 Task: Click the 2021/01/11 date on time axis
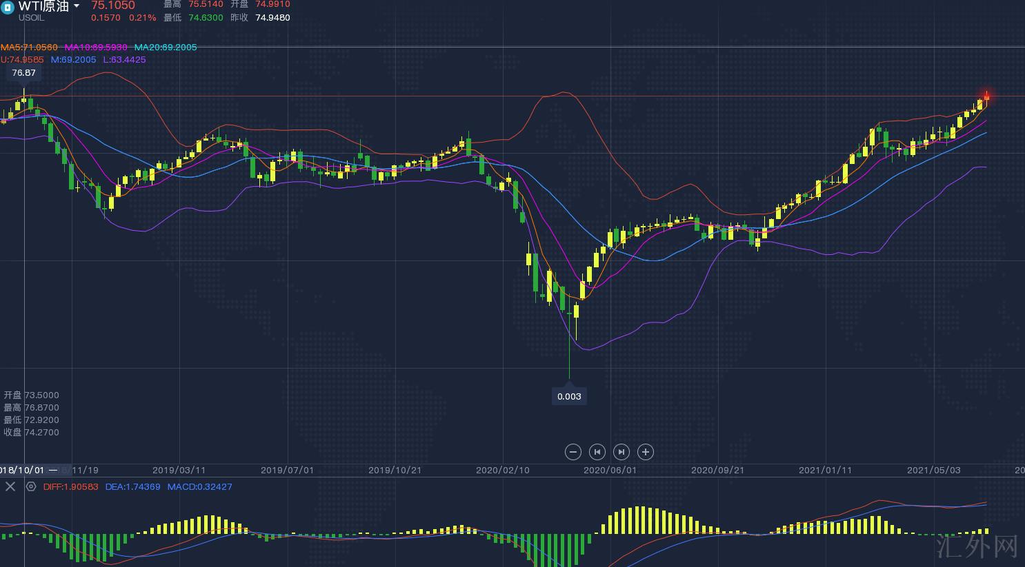point(825,471)
